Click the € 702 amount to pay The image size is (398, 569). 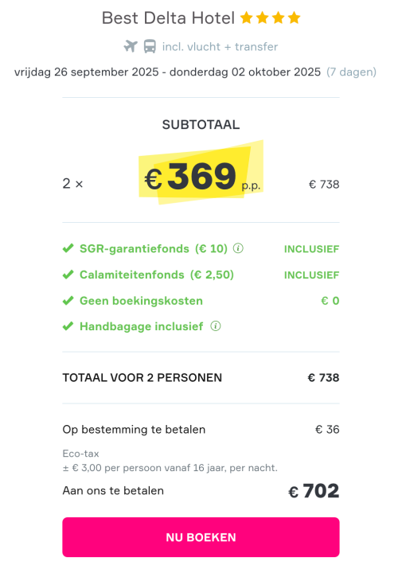click(x=314, y=491)
